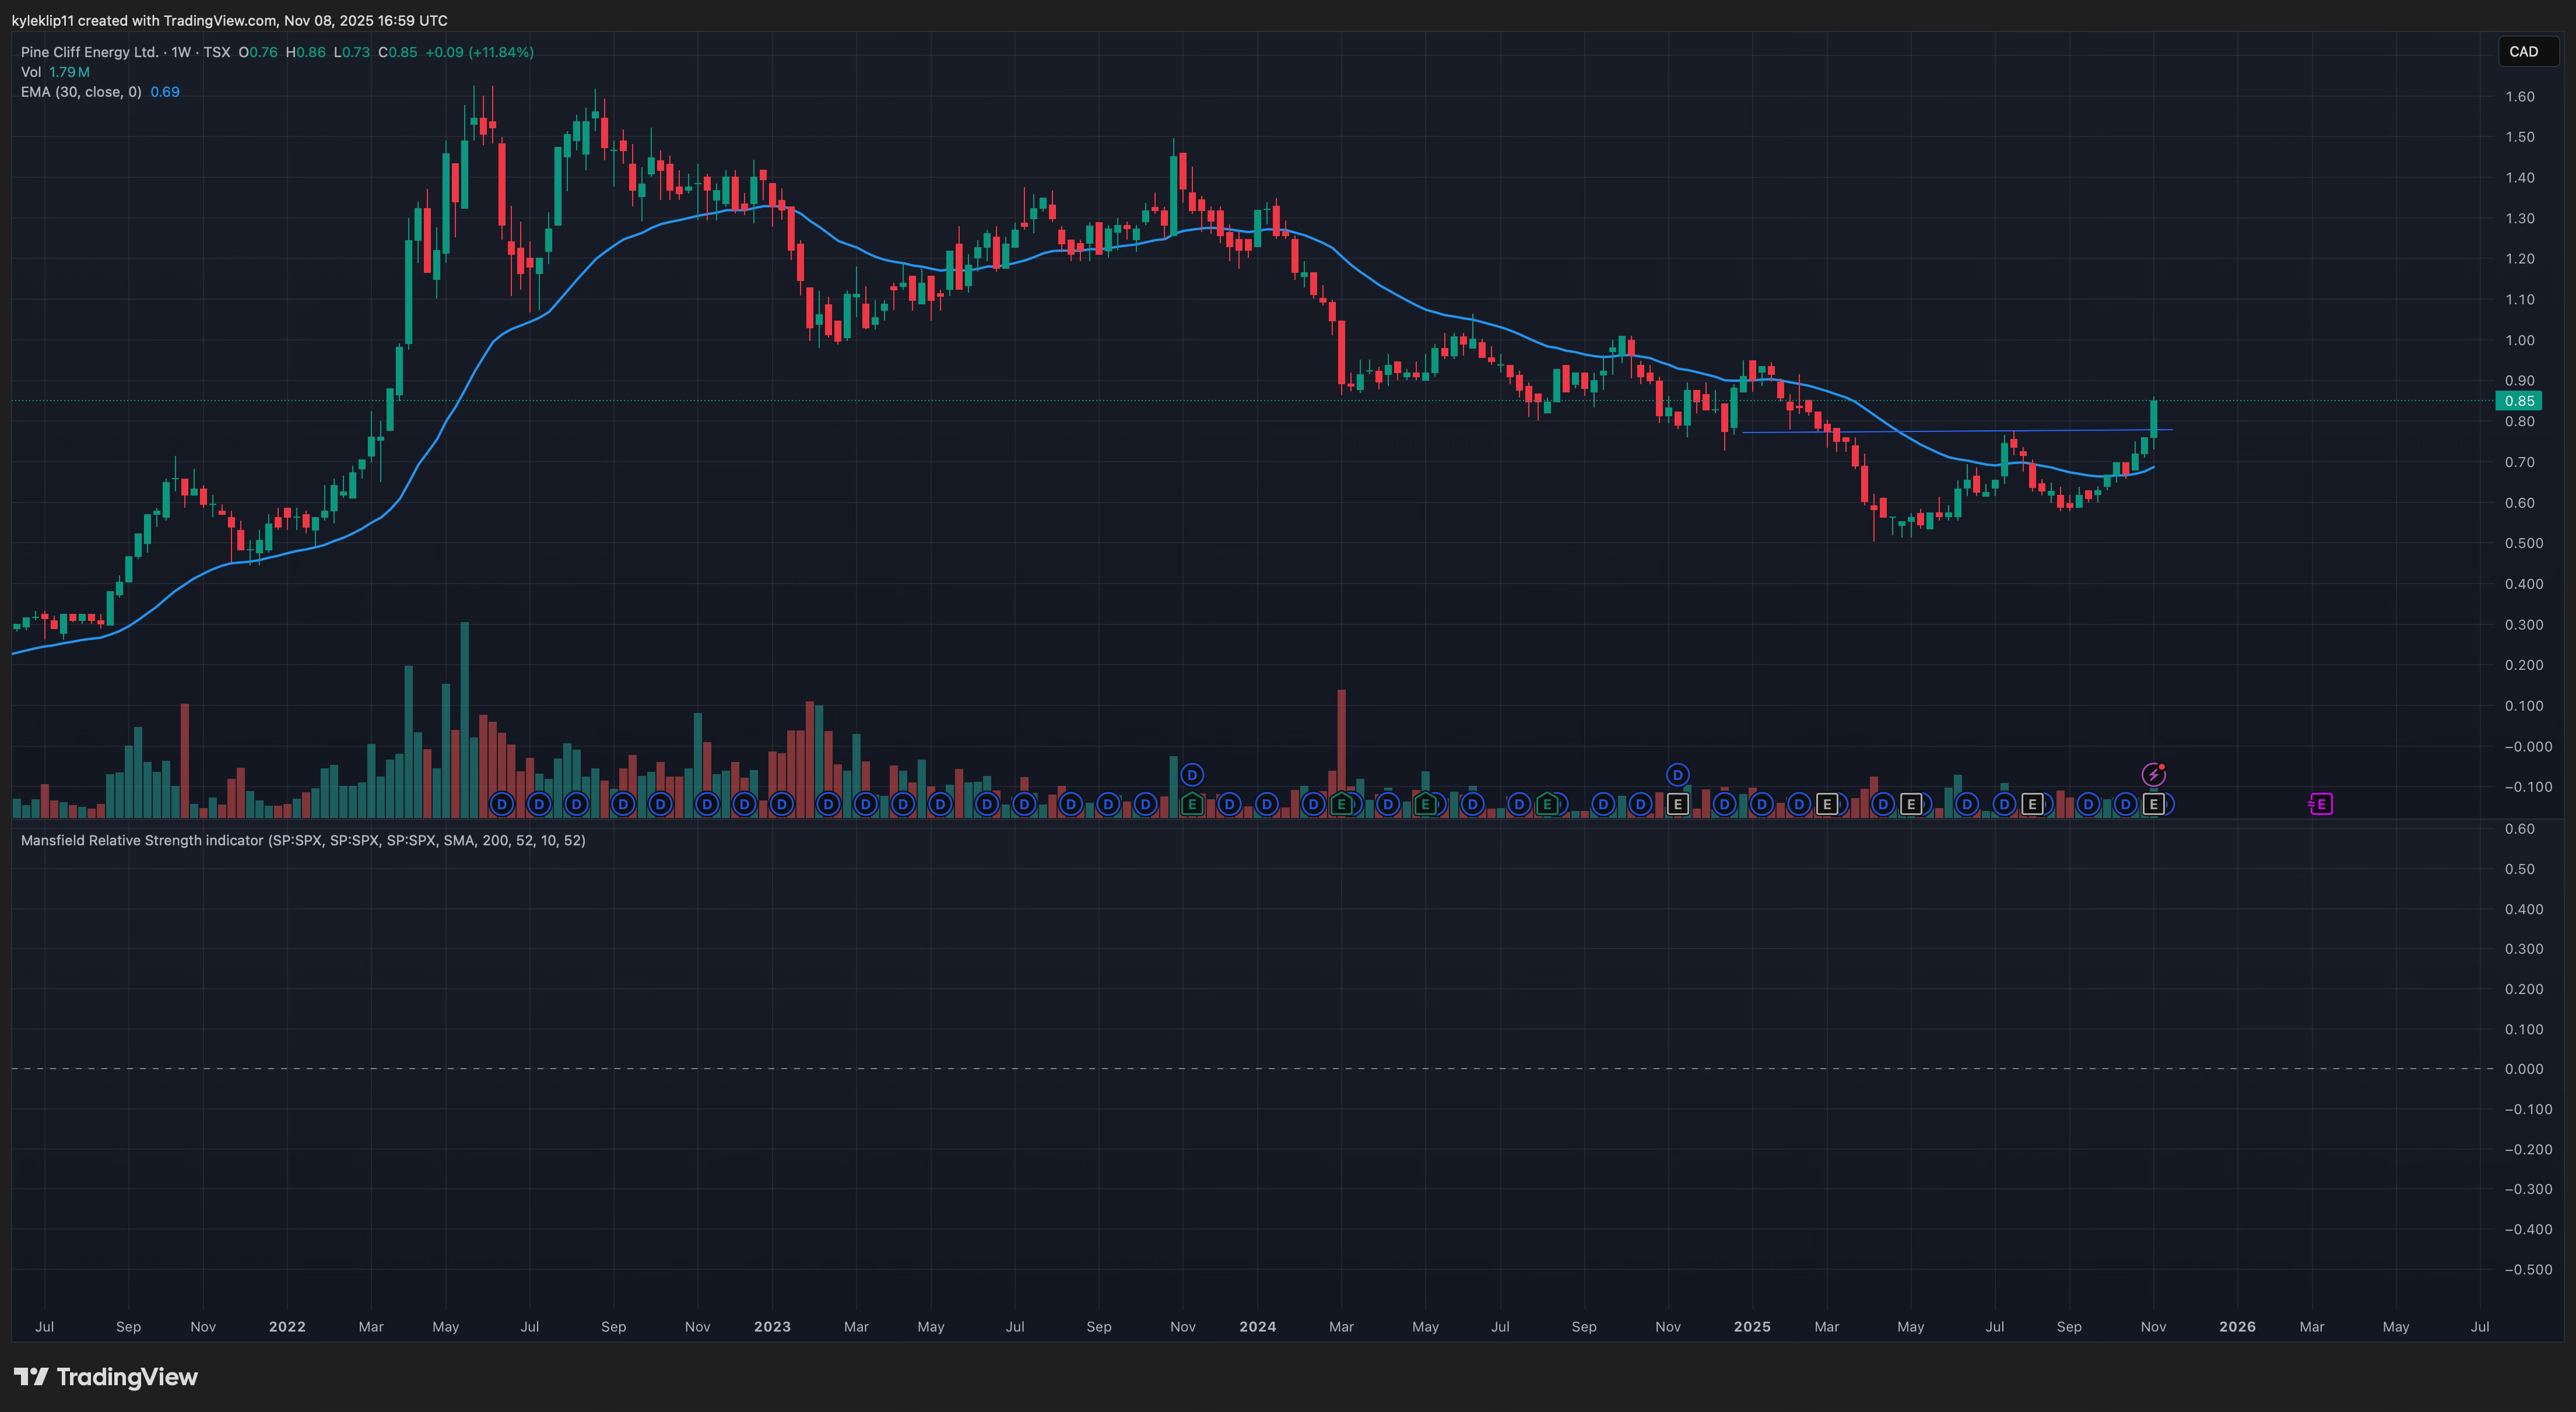
Task: Click the upper stacked D marker near November 2024
Action: pyautogui.click(x=1678, y=774)
